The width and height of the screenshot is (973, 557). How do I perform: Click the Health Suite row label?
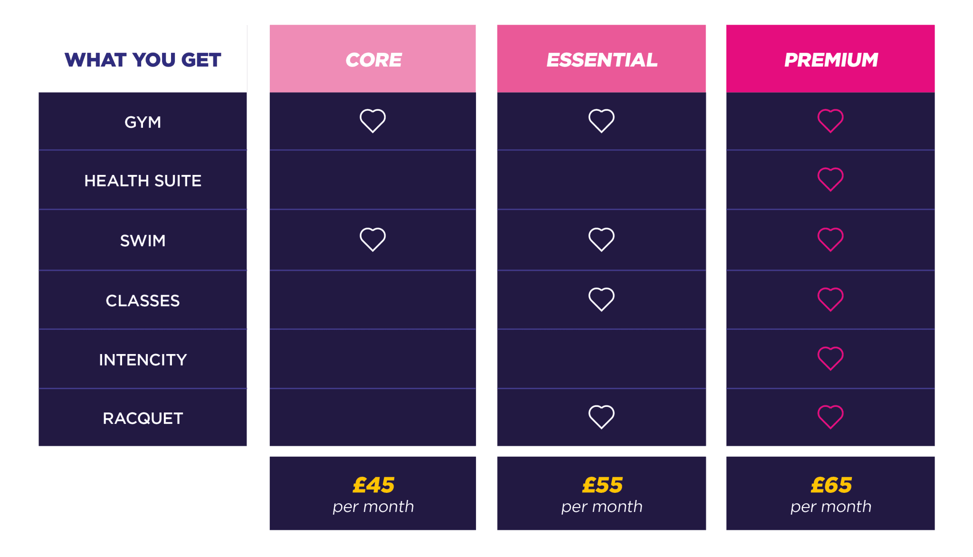143,181
